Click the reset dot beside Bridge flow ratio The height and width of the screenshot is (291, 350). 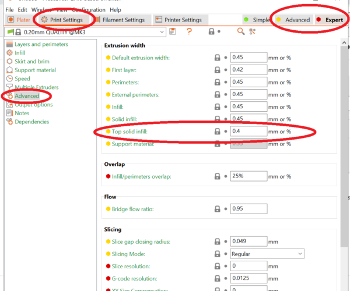[226, 209]
